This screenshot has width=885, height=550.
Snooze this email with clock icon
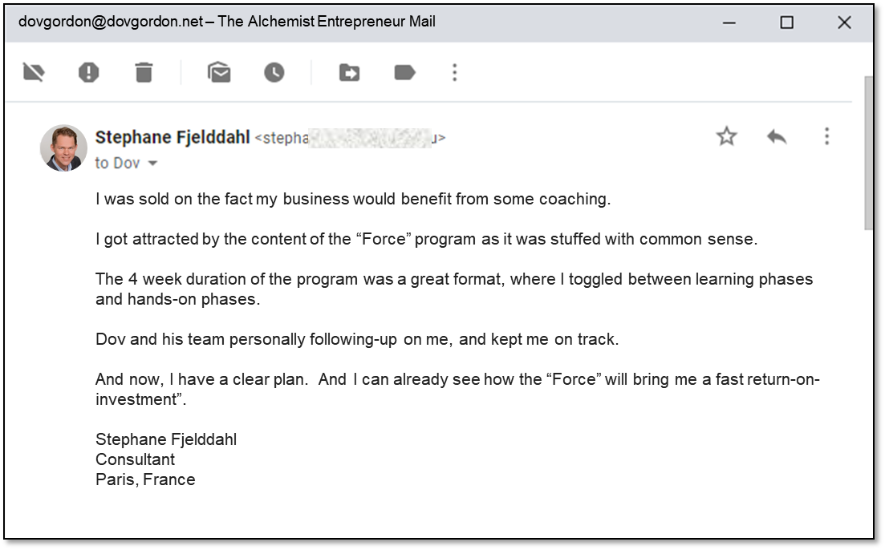click(x=274, y=73)
